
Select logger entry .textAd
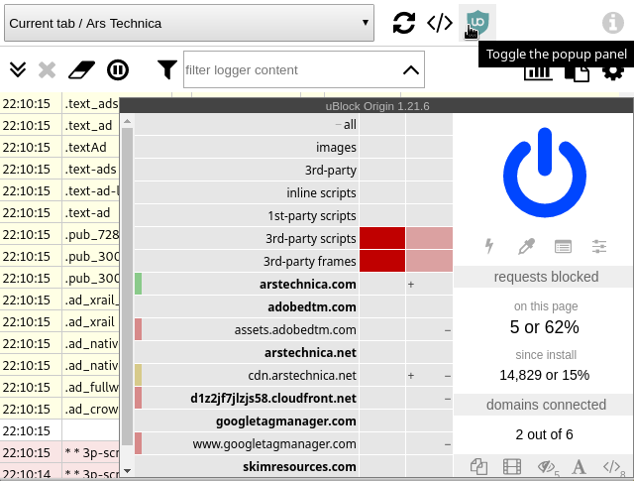[86, 147]
